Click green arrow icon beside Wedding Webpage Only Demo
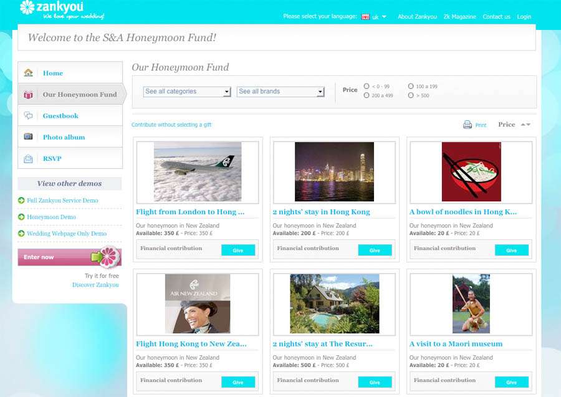The height and width of the screenshot is (397, 561). [21, 234]
